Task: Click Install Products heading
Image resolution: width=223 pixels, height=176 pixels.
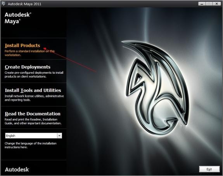Action: (x=22, y=46)
